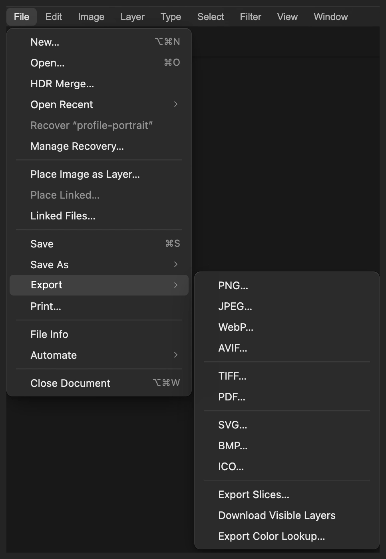Export as SVG...
Viewport: 386px width, 559px height.
(287, 425)
